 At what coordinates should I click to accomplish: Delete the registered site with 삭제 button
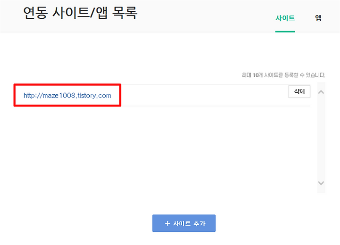click(299, 91)
